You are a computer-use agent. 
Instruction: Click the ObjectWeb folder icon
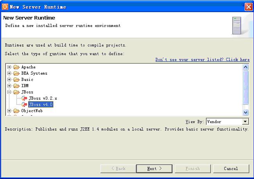click(16, 111)
